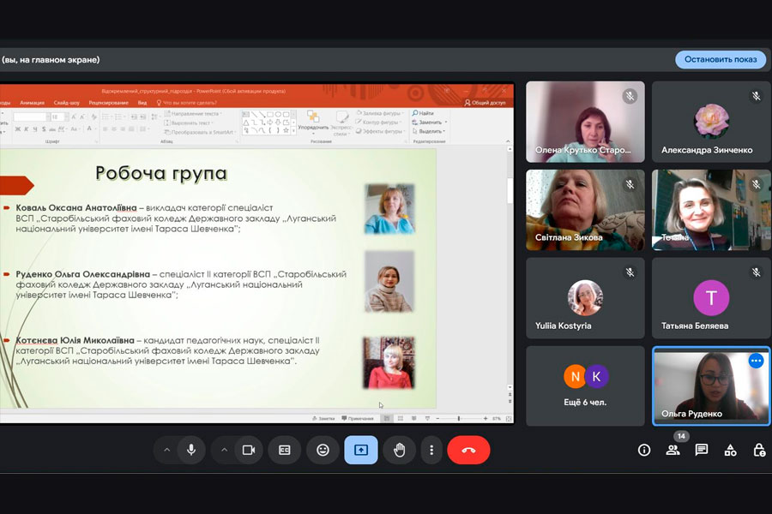Click the active present screen button

361,450
